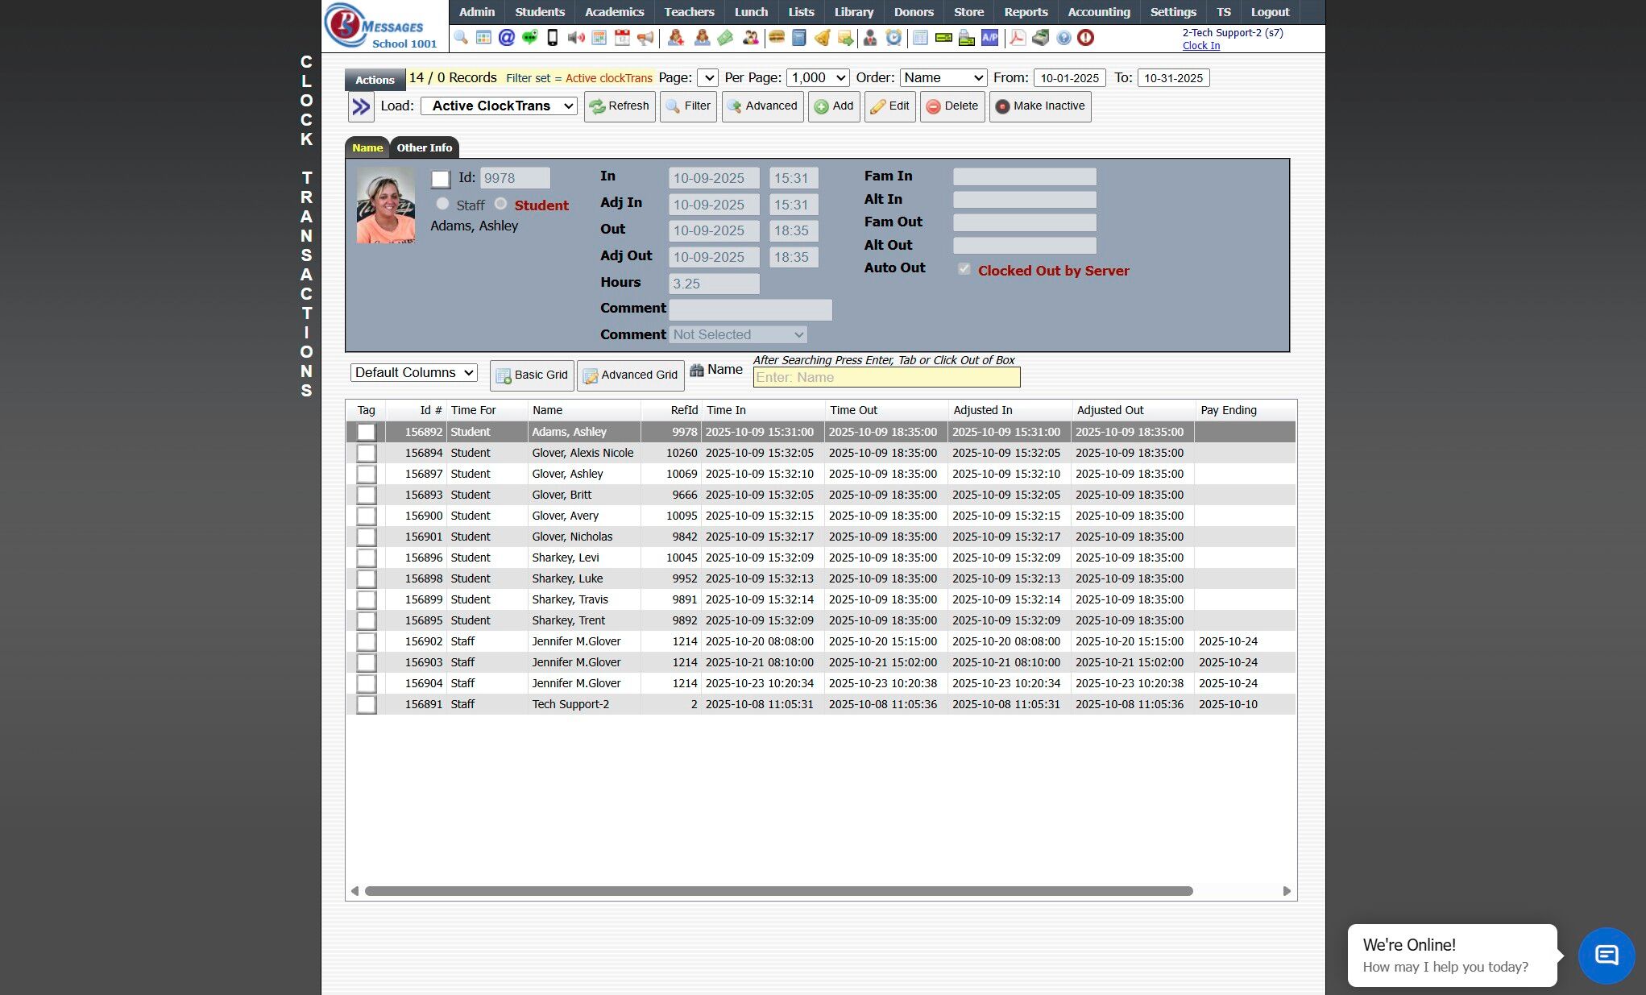This screenshot has height=995, width=1646.
Task: Open the hamburger lunch icon
Action: click(x=777, y=38)
